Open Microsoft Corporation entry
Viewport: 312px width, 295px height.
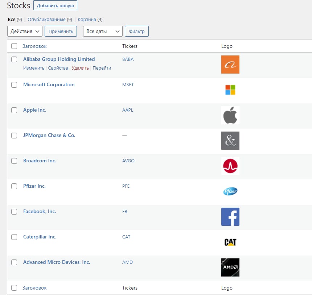[49, 84]
